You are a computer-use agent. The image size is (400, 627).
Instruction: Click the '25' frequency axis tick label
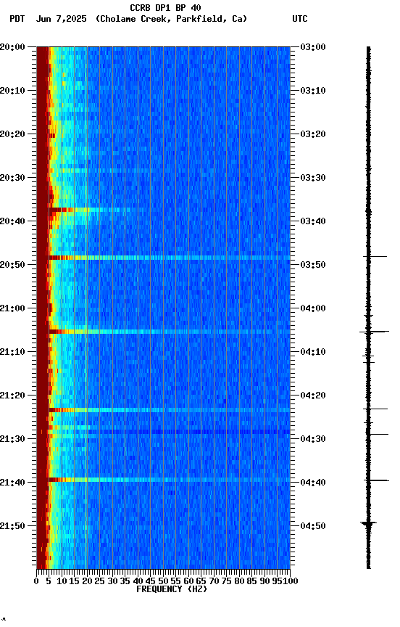click(100, 581)
